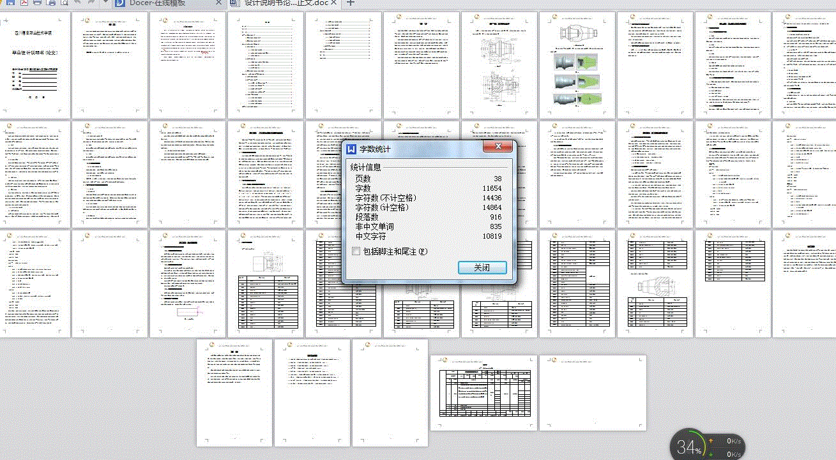
Task: Click the Print Preview magnifier icon
Action: 64,3
